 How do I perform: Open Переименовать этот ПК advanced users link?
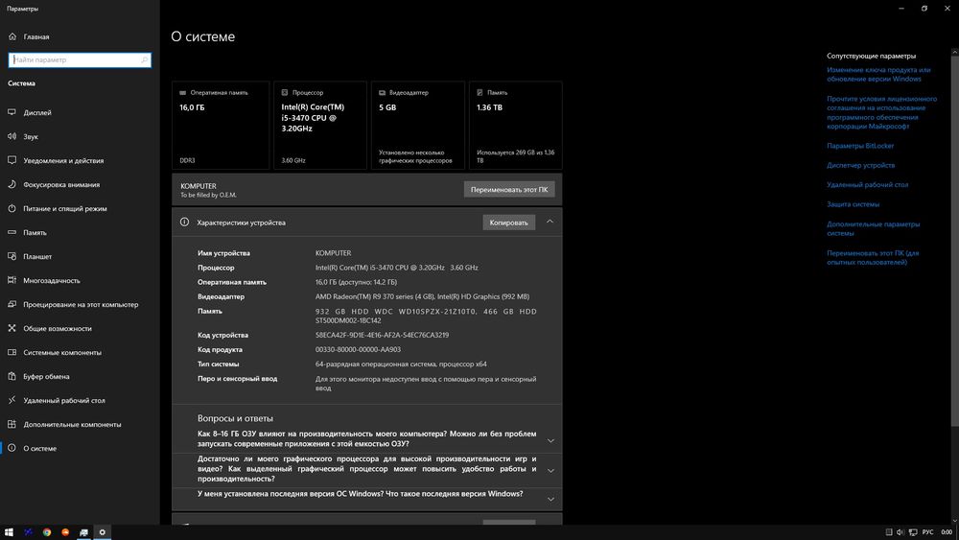click(873, 257)
